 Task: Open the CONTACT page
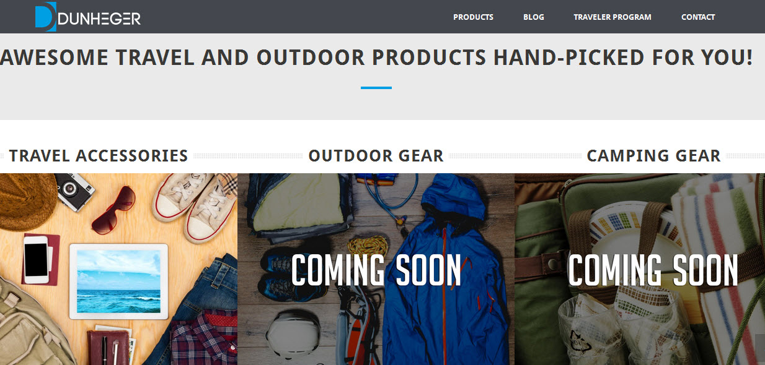click(x=698, y=17)
